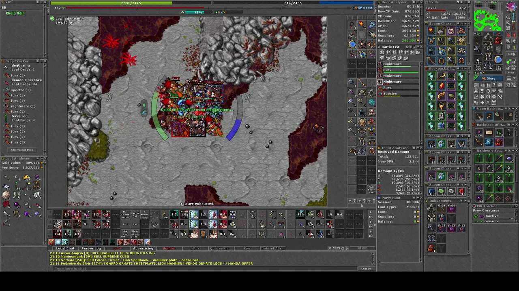Click the blue mana bar at top

coord(293,3)
